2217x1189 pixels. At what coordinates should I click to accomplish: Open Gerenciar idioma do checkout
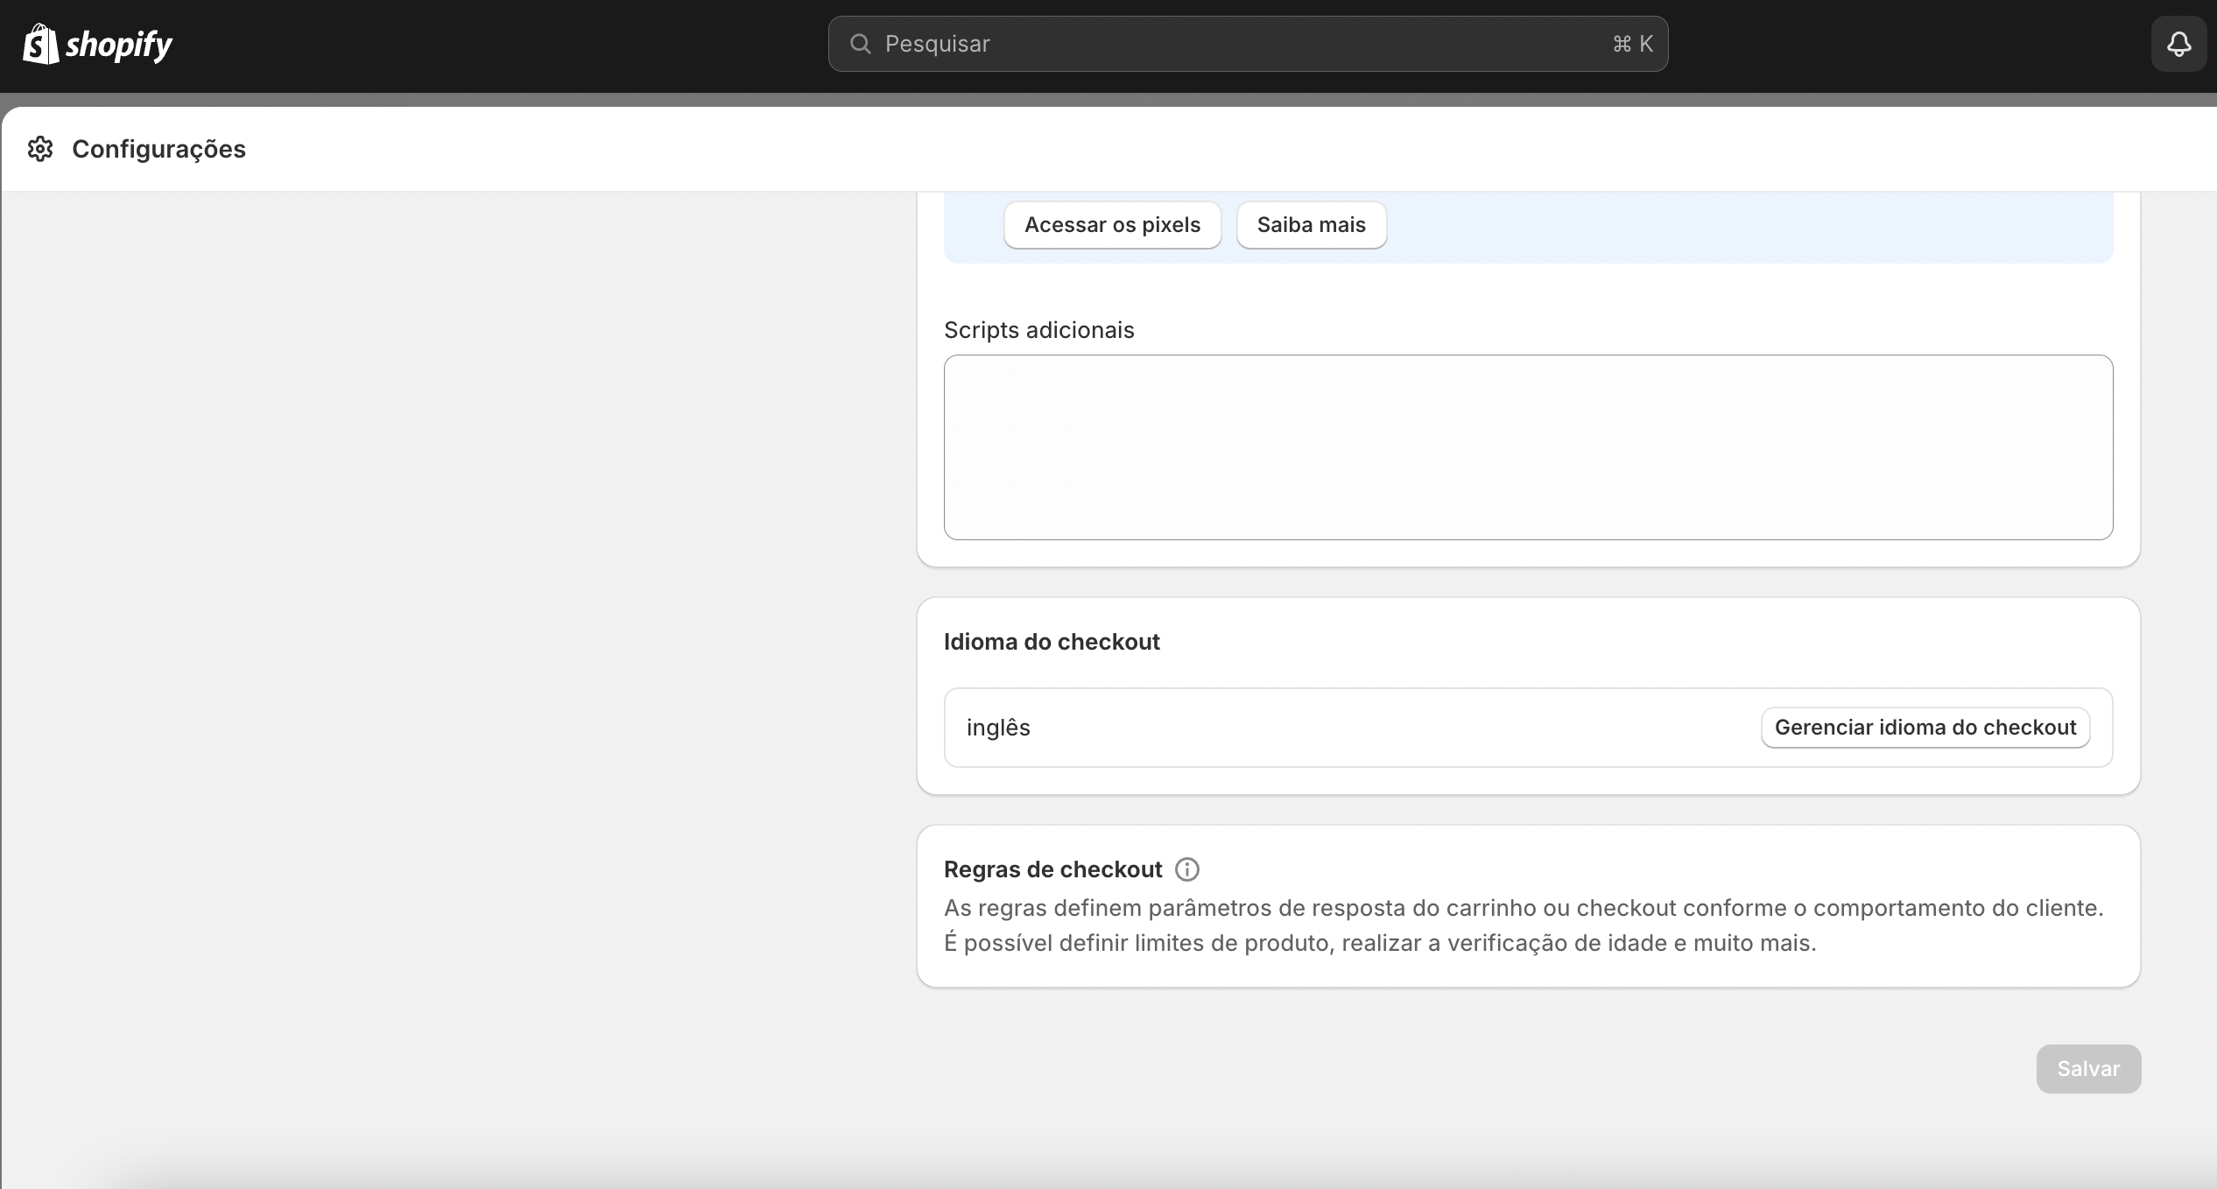pyautogui.click(x=1925, y=728)
